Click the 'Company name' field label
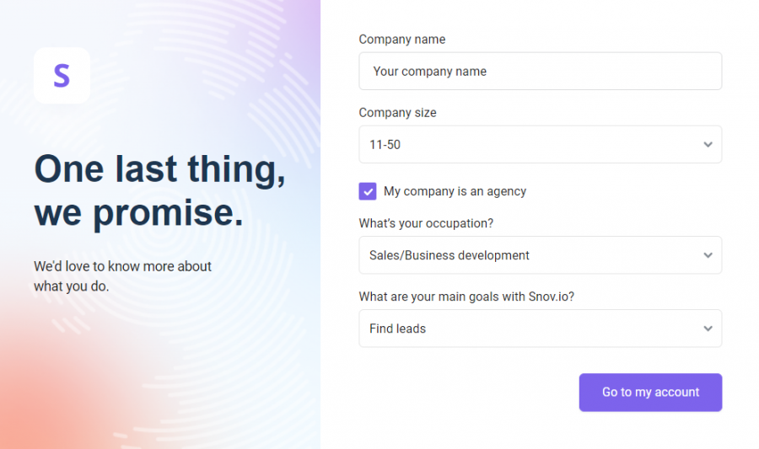 click(401, 39)
